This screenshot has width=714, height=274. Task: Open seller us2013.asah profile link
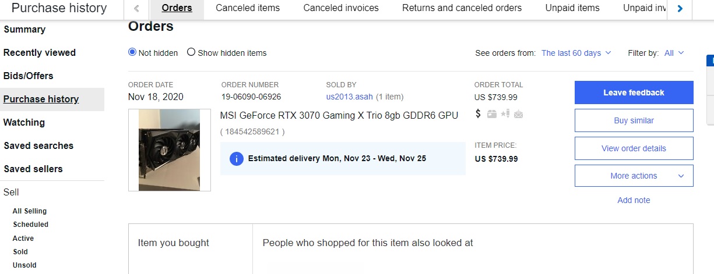click(x=349, y=97)
